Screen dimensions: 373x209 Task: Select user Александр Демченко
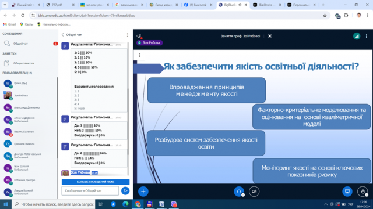coord(29,107)
